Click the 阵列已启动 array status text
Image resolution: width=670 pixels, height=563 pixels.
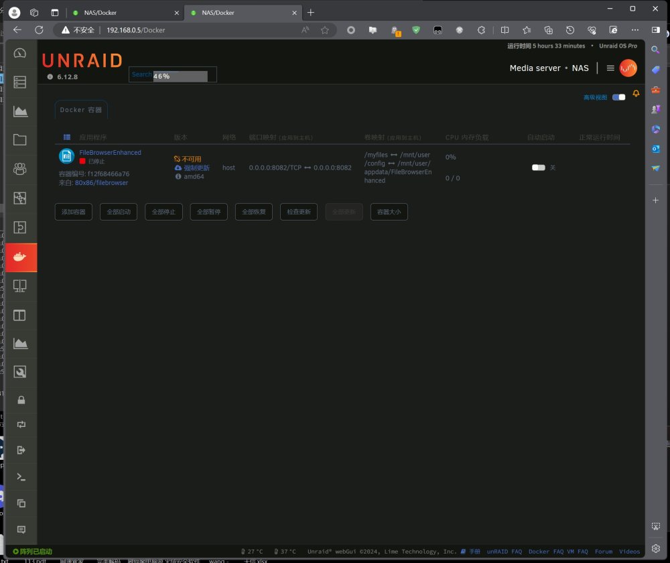(33, 552)
